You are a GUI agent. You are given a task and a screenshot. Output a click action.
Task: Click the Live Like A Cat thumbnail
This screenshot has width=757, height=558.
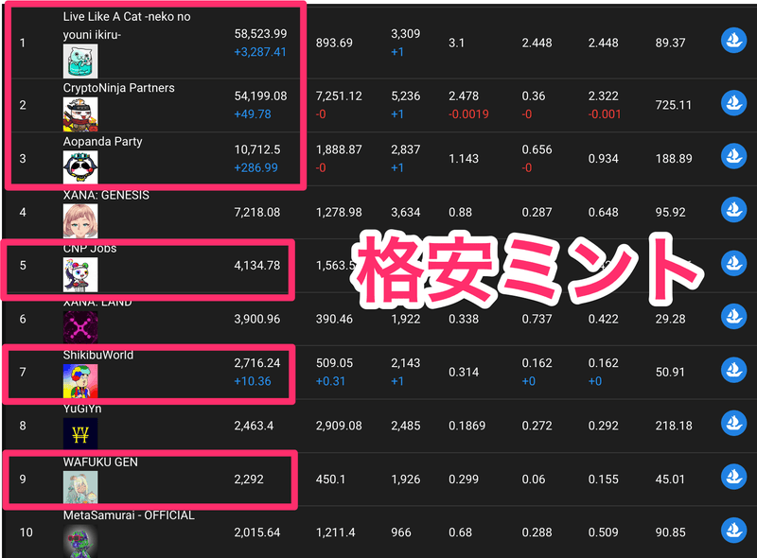tap(80, 61)
